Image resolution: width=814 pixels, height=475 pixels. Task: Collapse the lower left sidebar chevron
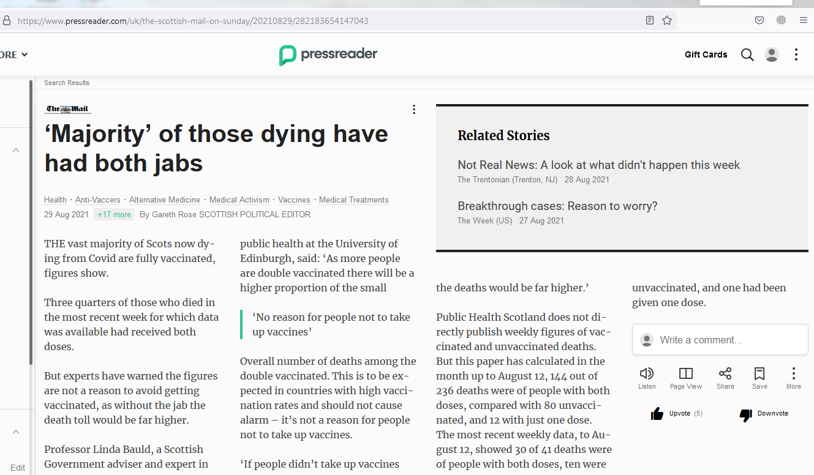coord(16,432)
